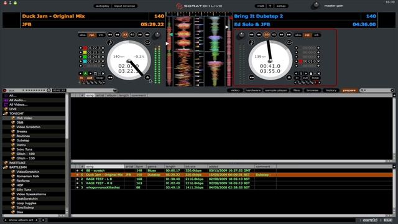This screenshot has height=224, width=398.
Task: Switch right deck to int mode
Action: pos(317,35)
